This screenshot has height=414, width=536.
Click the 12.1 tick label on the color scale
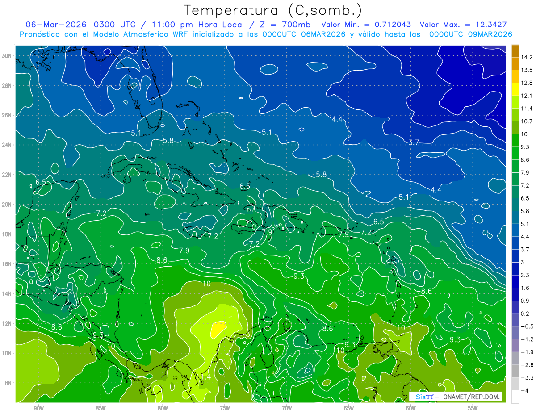click(527, 96)
